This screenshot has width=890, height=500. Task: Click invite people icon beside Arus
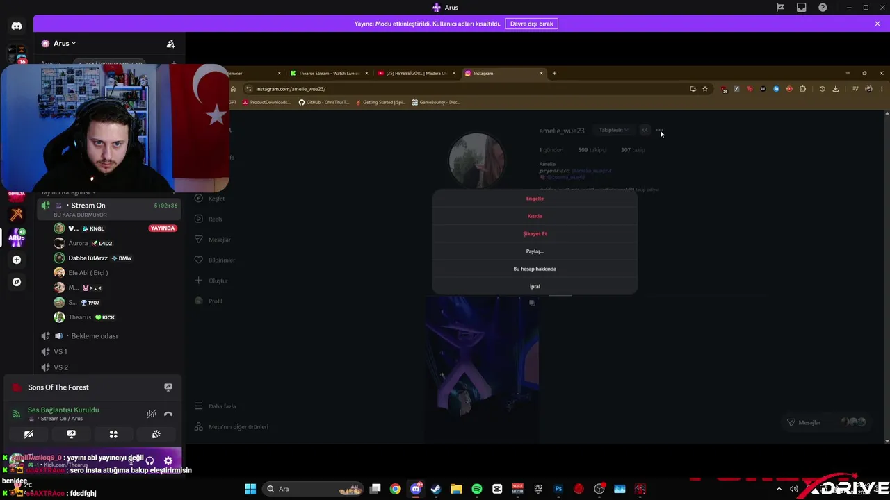click(170, 44)
